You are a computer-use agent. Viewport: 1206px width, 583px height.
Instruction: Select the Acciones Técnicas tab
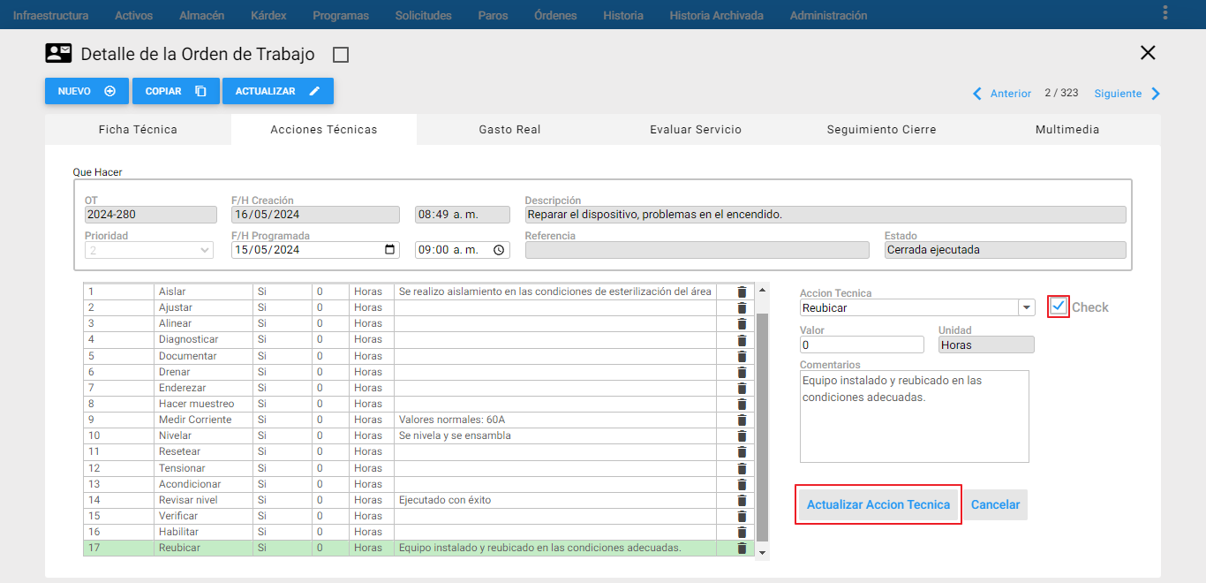coord(324,130)
